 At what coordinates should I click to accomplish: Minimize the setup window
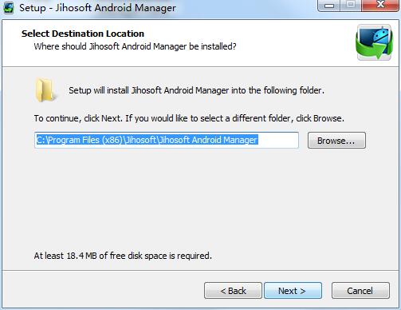pos(329,6)
